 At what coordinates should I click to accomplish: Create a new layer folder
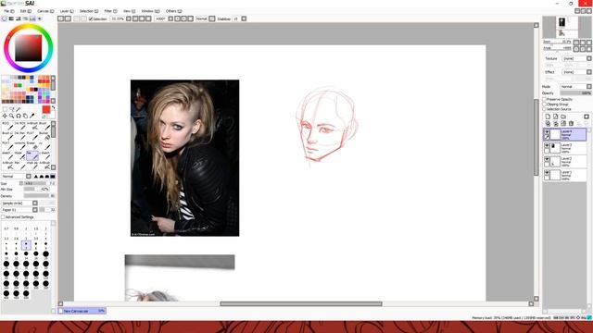coord(563,117)
